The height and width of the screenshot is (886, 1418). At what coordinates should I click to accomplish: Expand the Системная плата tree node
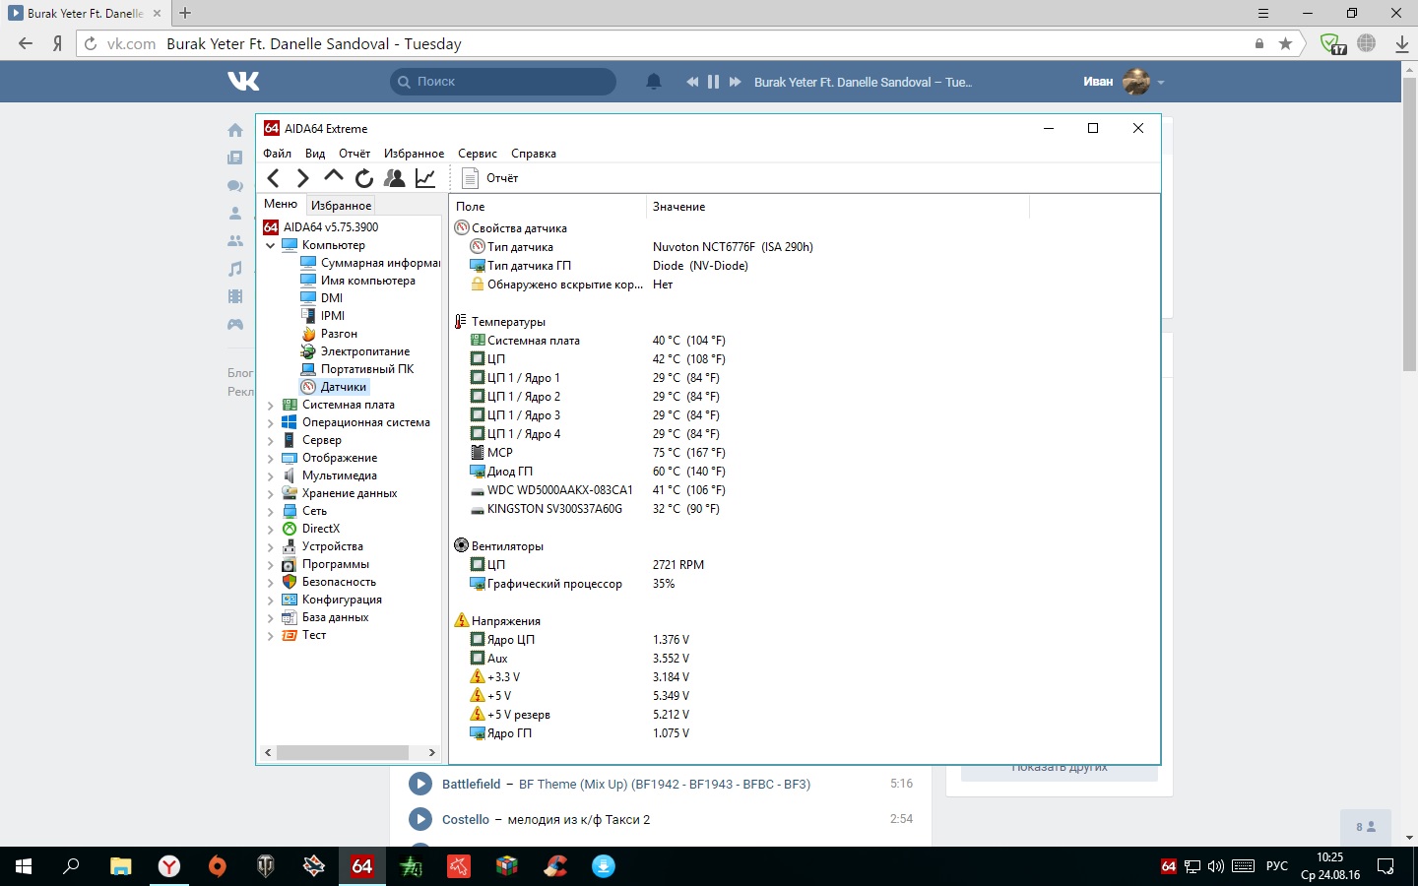(x=270, y=405)
